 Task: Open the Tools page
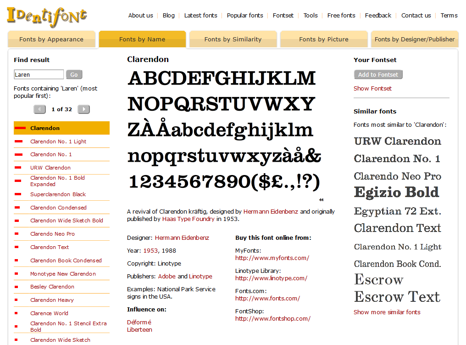click(310, 16)
